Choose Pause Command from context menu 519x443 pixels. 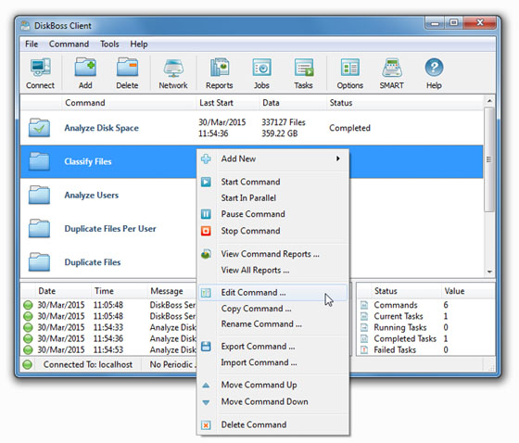coord(273,214)
